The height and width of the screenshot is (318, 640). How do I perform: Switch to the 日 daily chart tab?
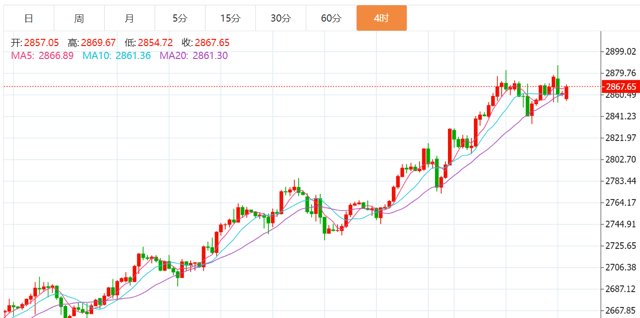29,18
